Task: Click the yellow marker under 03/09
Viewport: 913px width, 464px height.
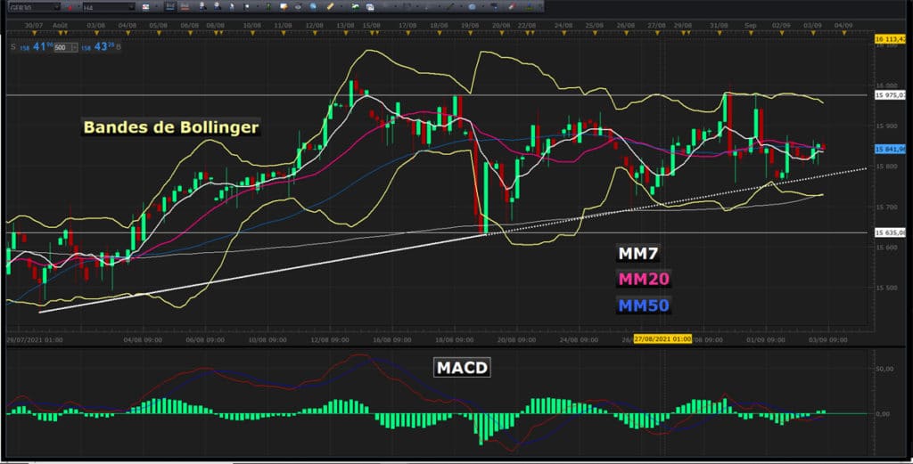Action: tap(813, 33)
